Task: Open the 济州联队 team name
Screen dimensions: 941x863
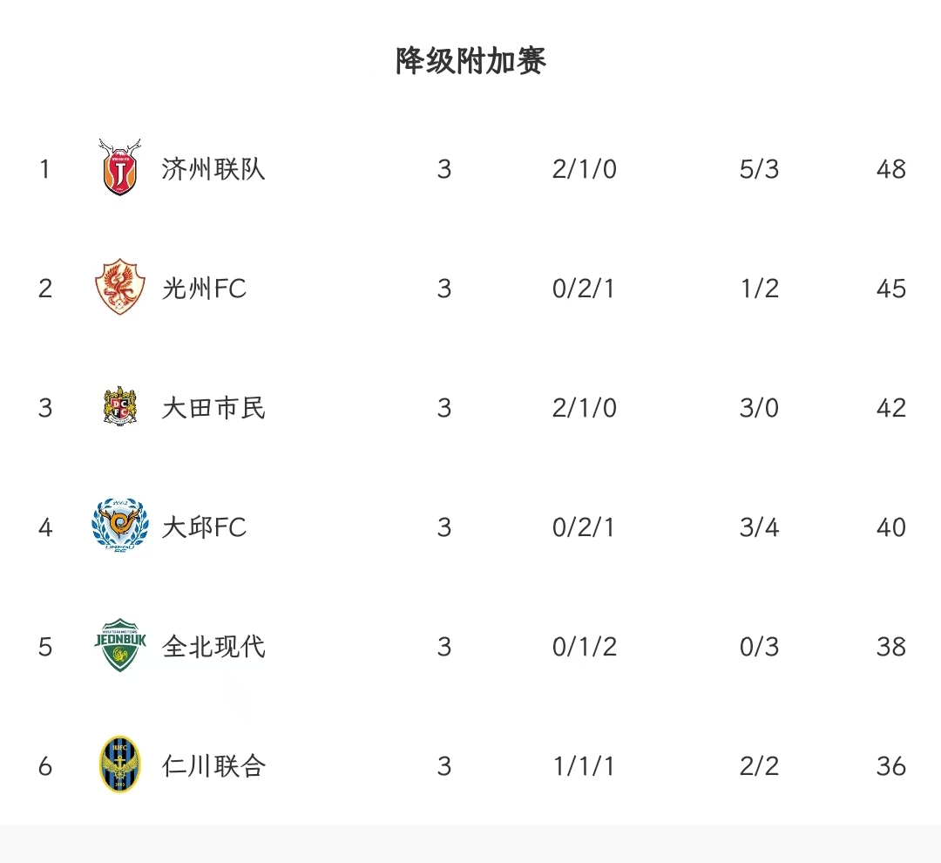Action: point(213,169)
